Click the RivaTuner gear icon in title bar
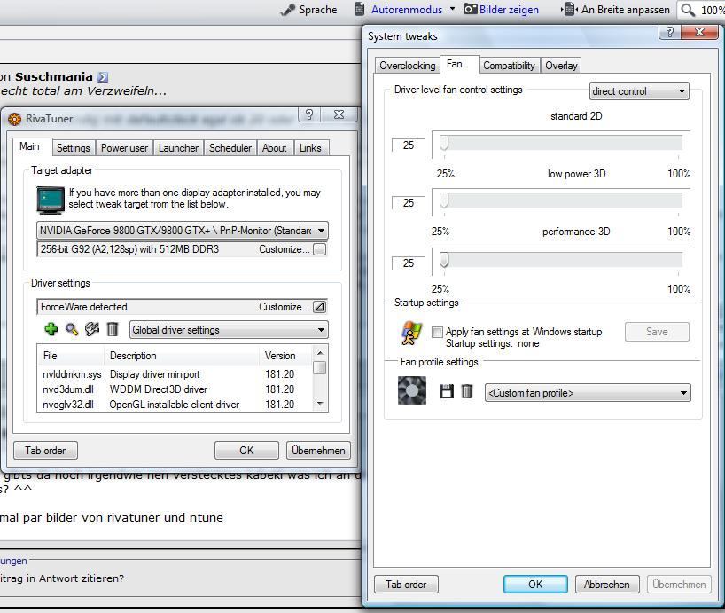Image resolution: width=725 pixels, height=613 pixels. [x=15, y=119]
